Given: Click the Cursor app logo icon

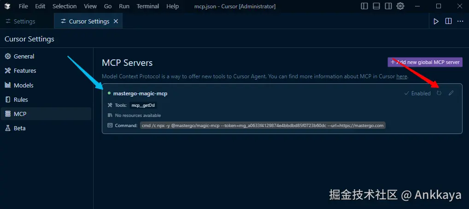Looking at the screenshot, I should click(x=7, y=6).
